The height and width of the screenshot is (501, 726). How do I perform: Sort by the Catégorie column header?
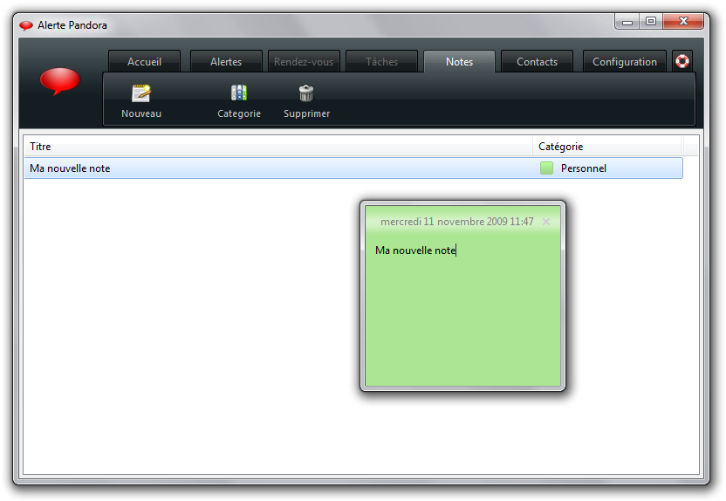coord(607,147)
